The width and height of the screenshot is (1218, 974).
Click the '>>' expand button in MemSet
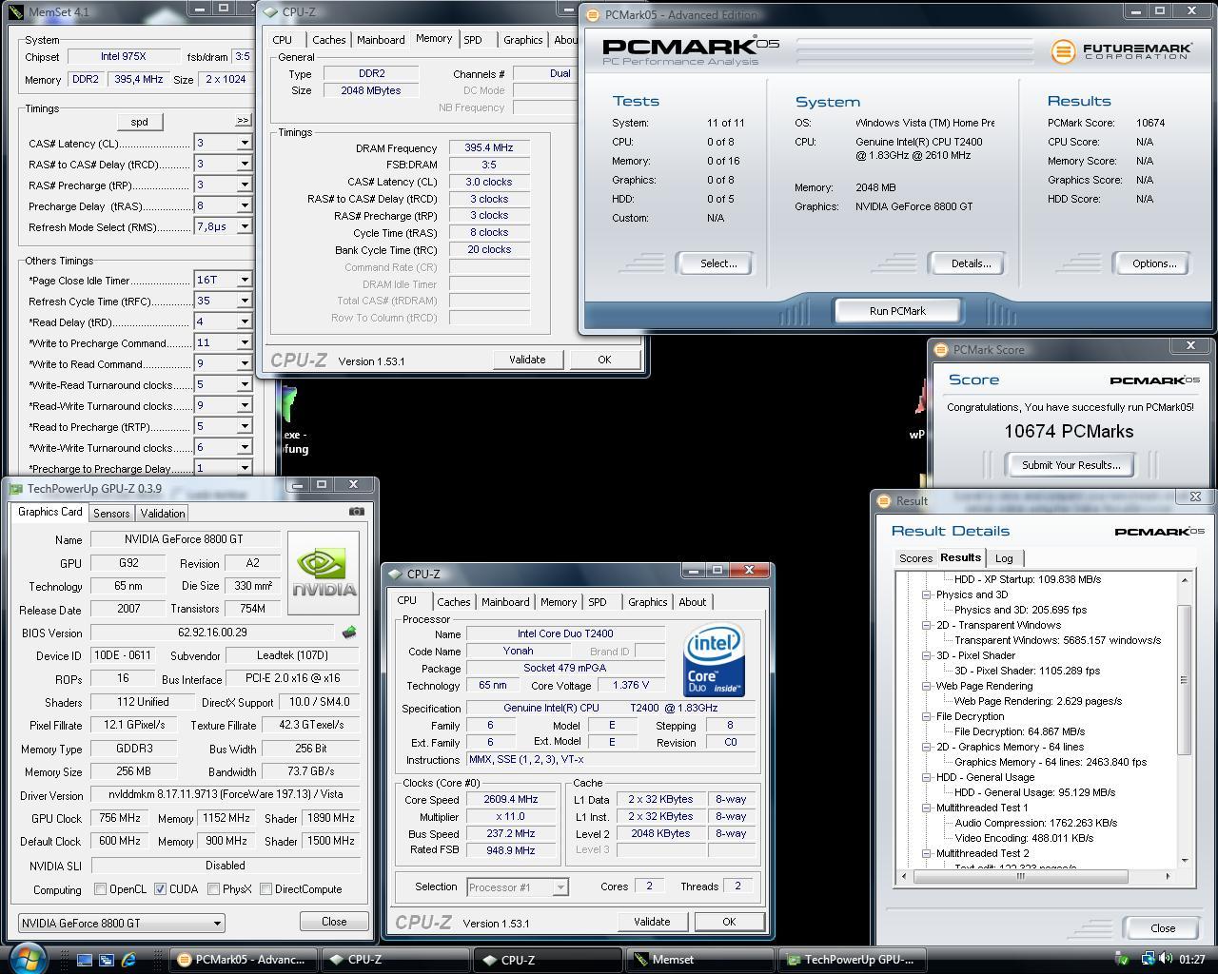pyautogui.click(x=243, y=121)
